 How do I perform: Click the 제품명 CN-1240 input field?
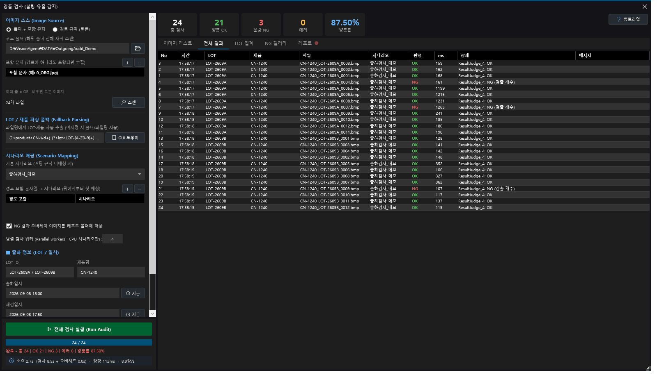[111, 272]
